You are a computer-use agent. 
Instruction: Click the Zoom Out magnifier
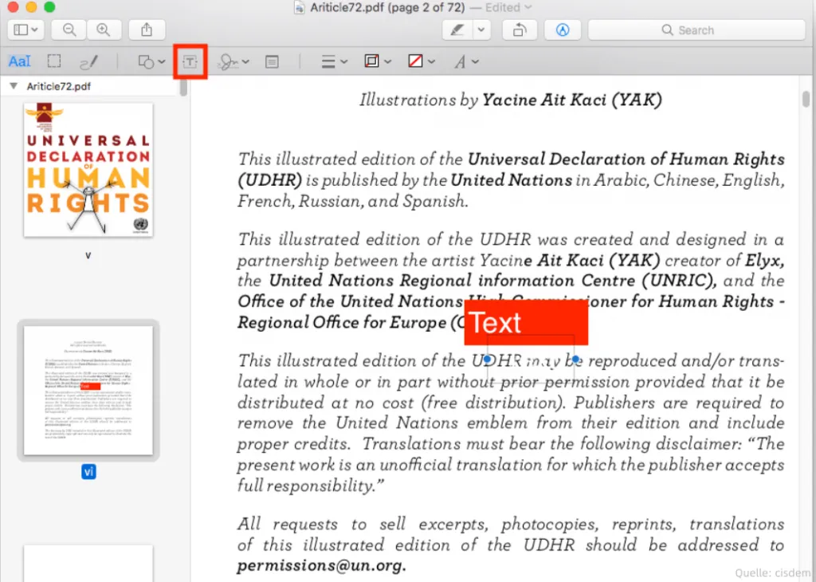(69, 29)
